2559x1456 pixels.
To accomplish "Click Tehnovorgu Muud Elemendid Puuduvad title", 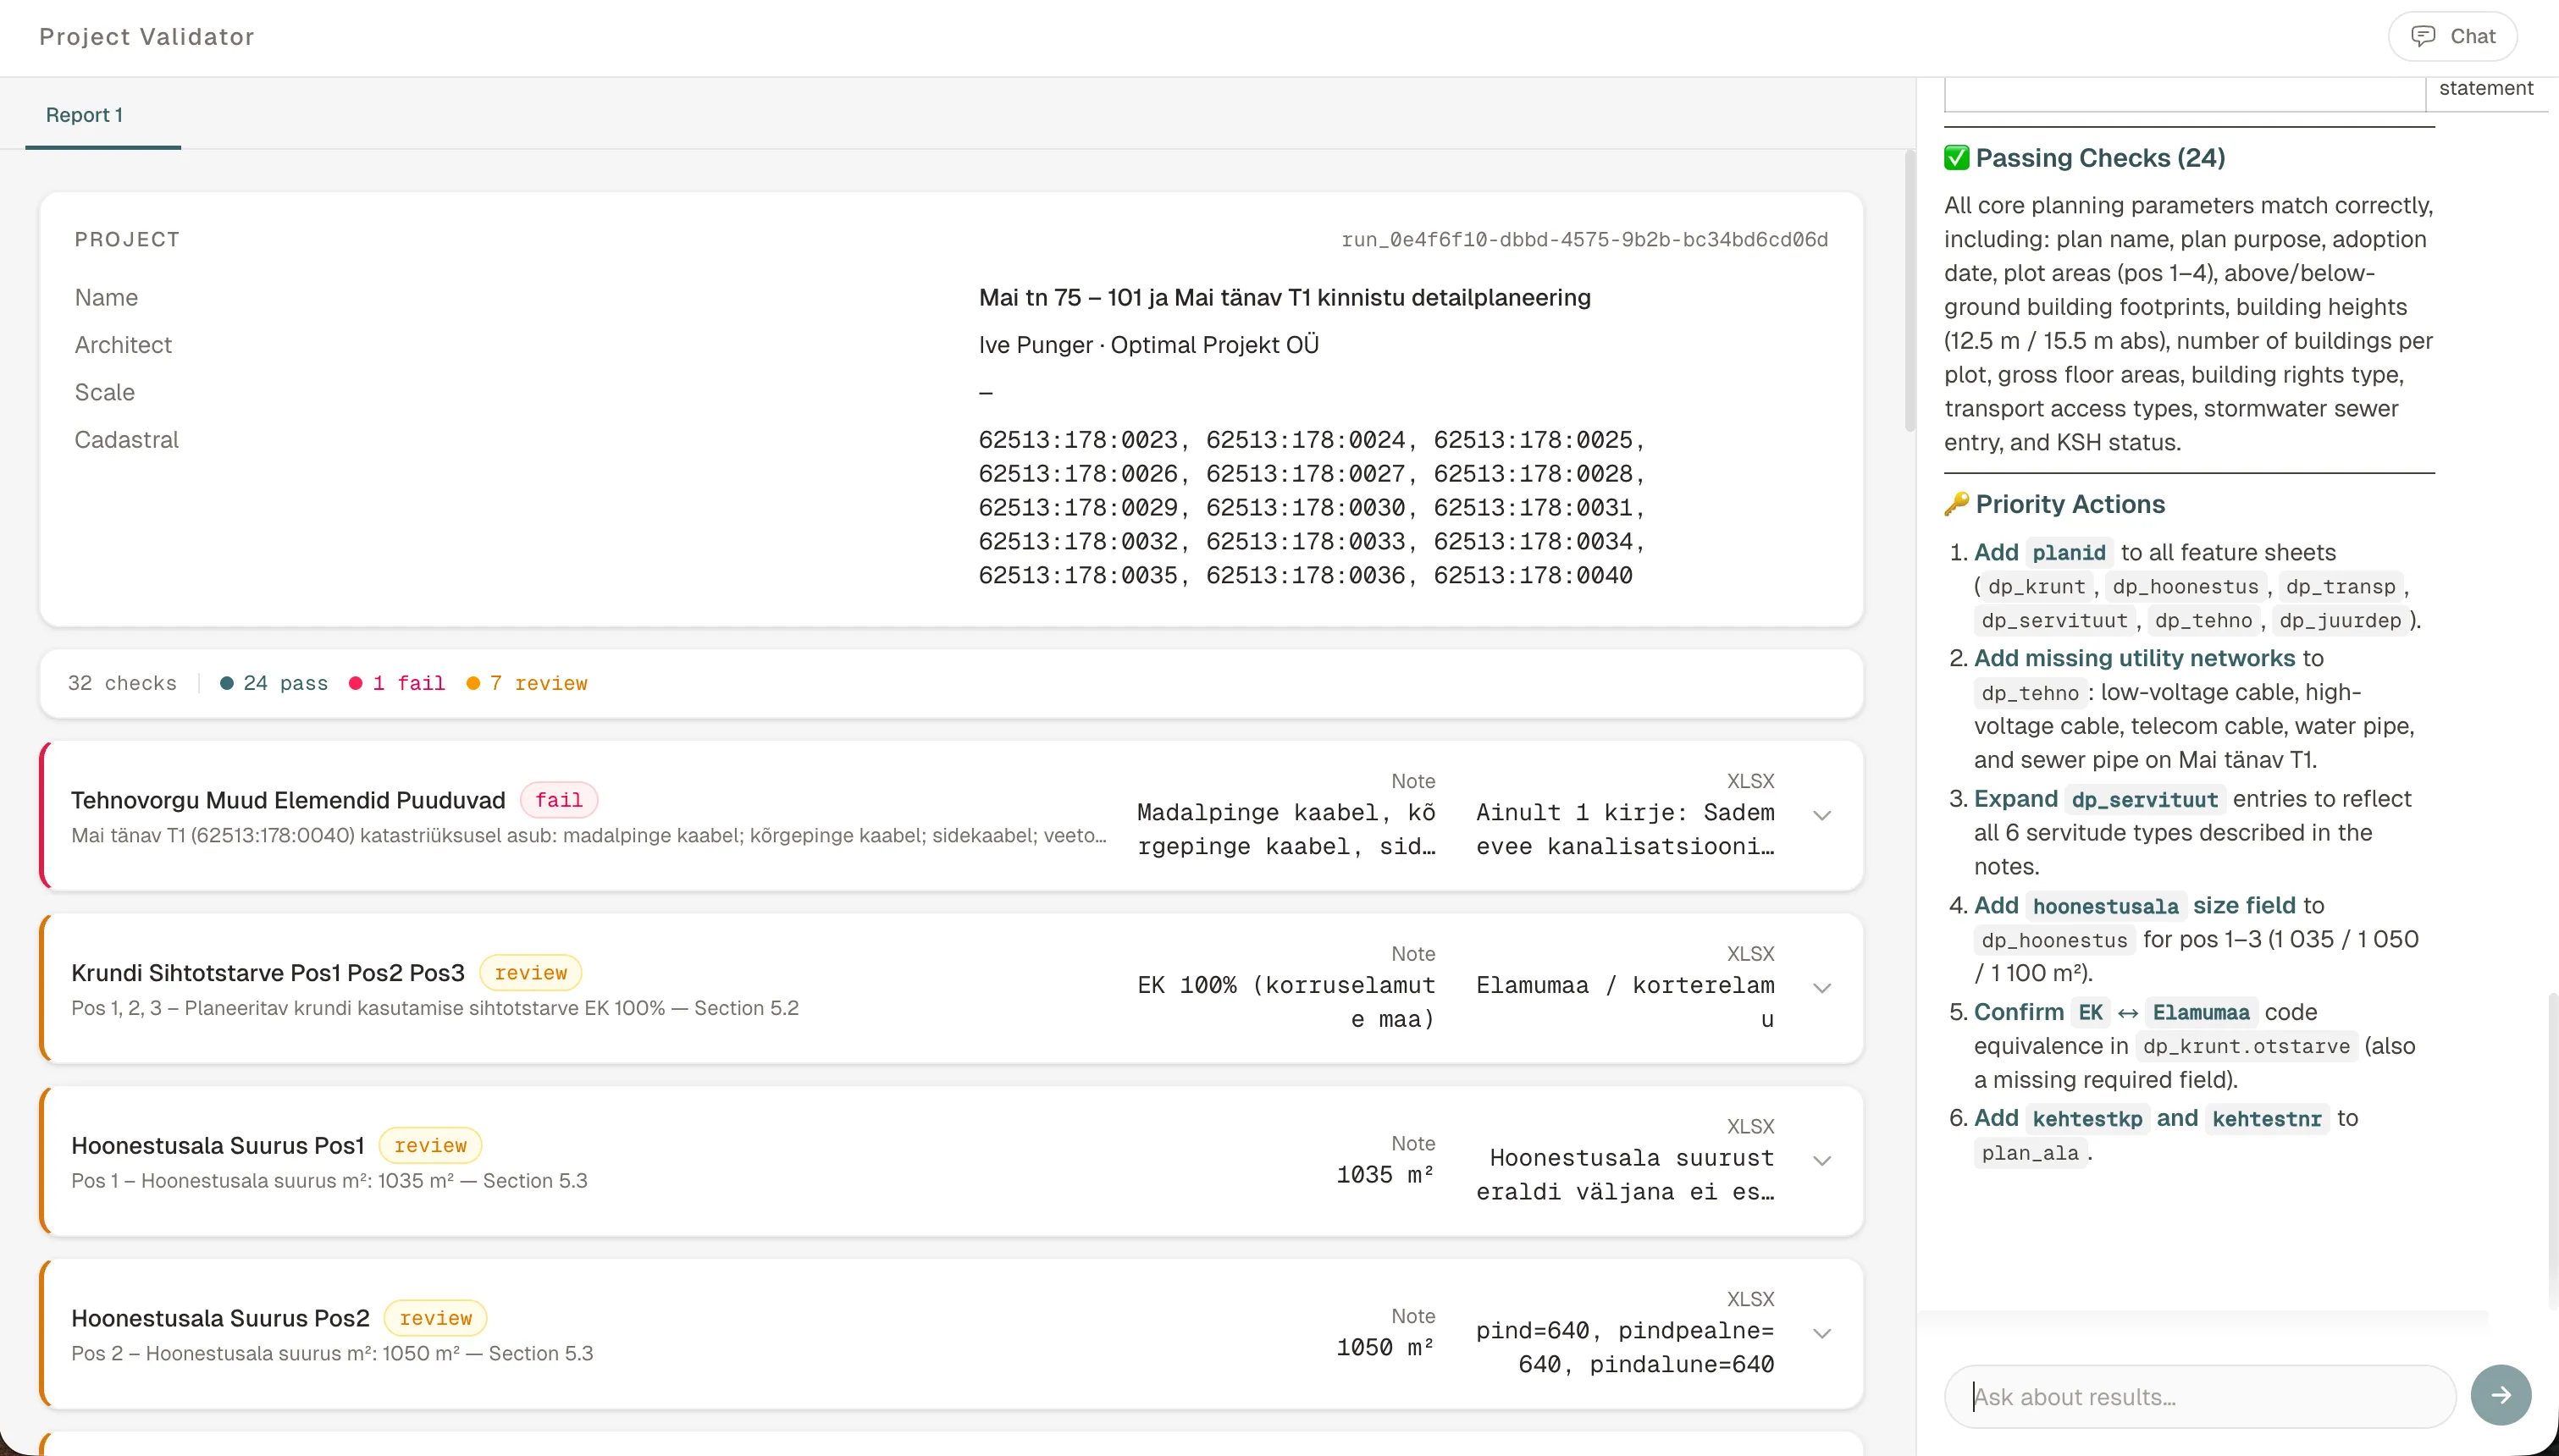I will 288,801.
